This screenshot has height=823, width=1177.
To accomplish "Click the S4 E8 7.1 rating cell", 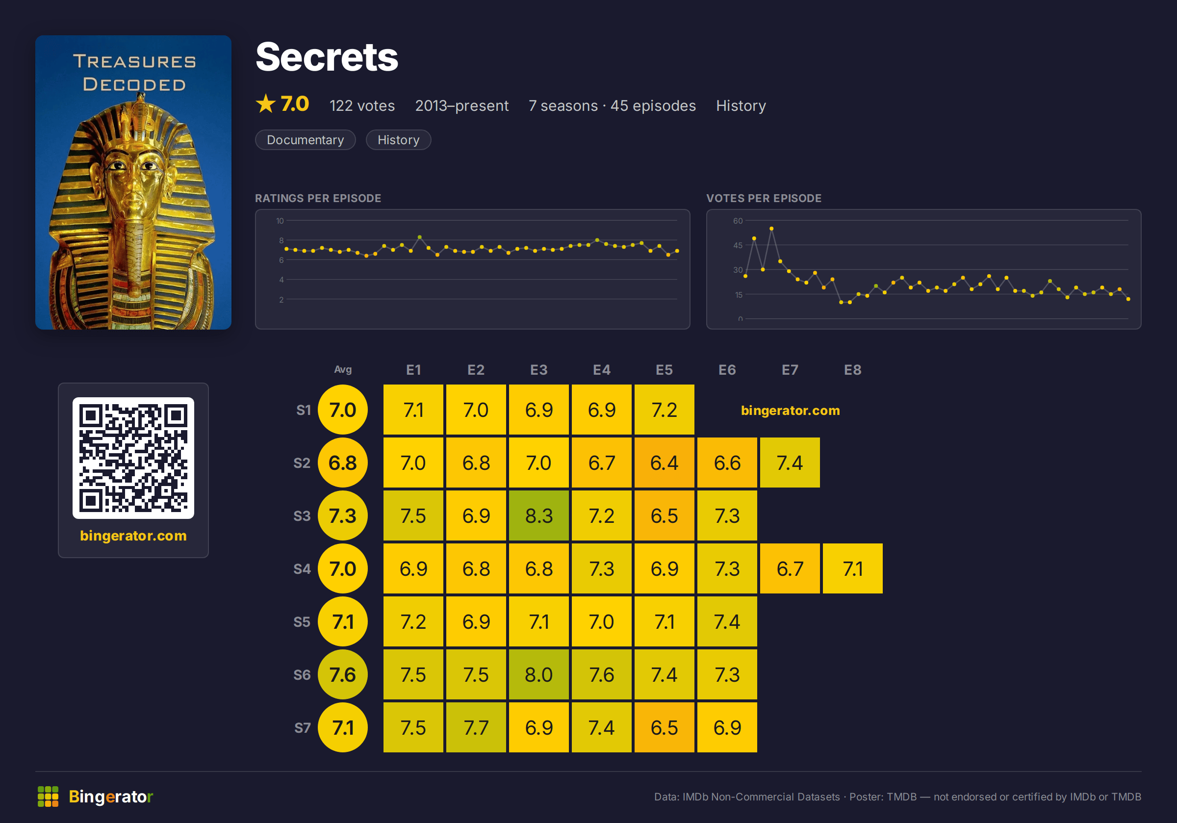I will click(852, 568).
